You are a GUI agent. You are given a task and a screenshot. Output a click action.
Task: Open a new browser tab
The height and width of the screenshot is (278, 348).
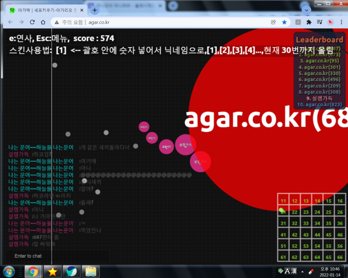coord(95,10)
